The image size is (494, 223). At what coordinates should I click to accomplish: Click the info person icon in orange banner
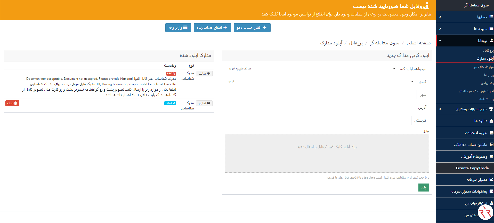(x=427, y=6)
